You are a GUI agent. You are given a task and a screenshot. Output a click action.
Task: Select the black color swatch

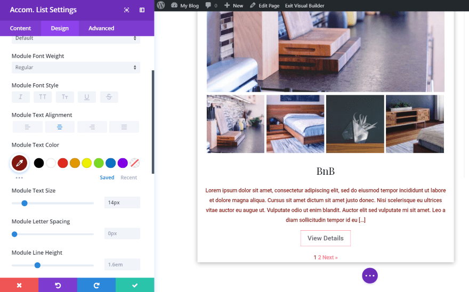click(x=39, y=163)
